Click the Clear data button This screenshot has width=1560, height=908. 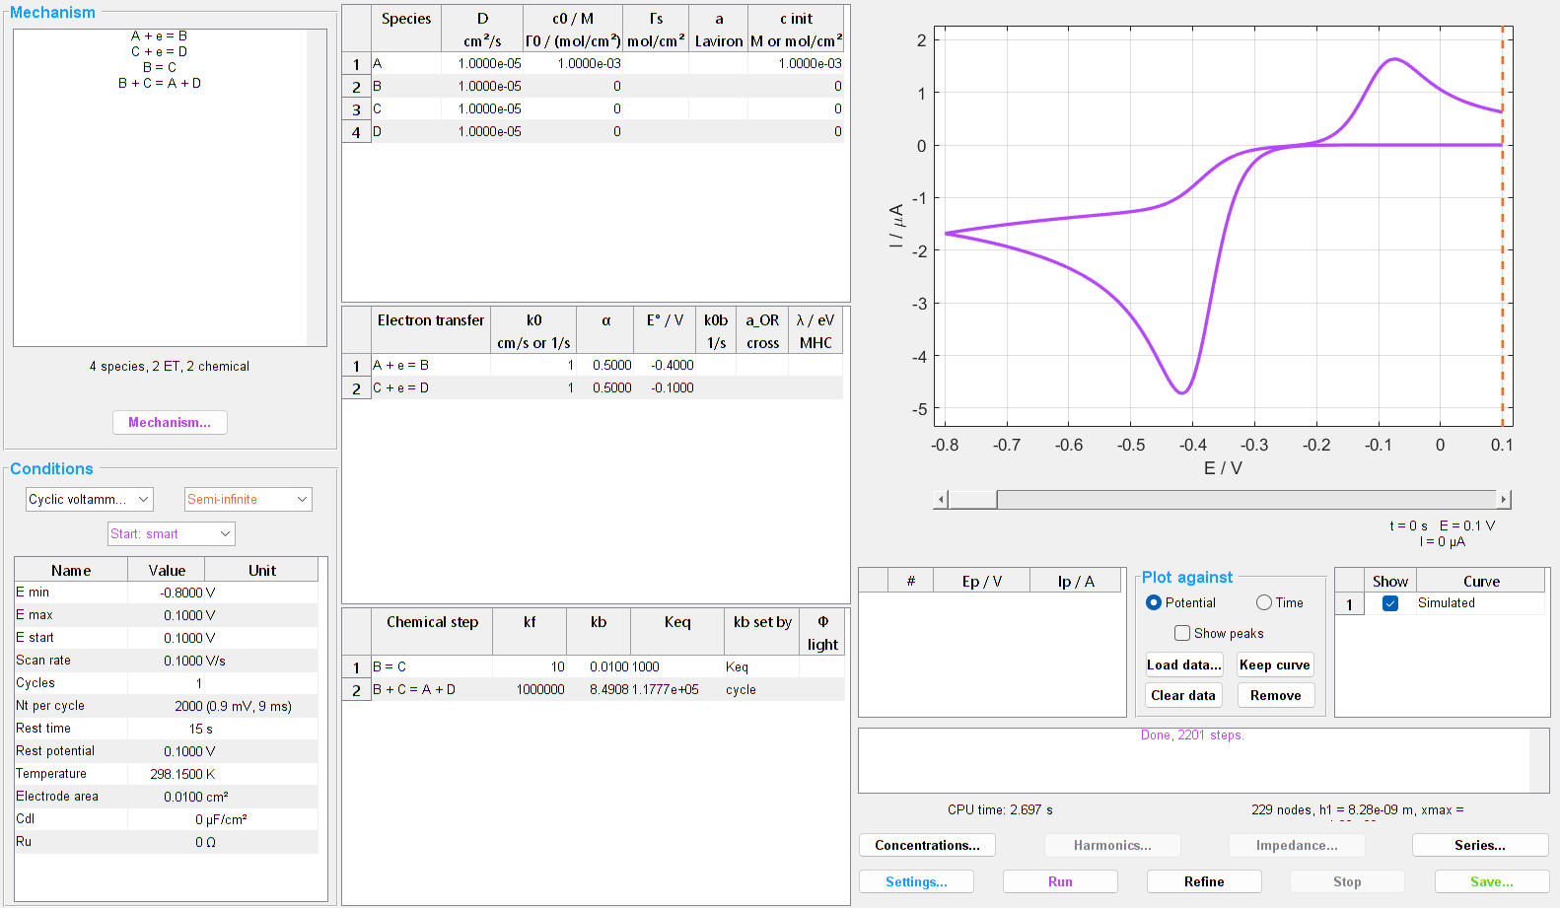(1183, 695)
